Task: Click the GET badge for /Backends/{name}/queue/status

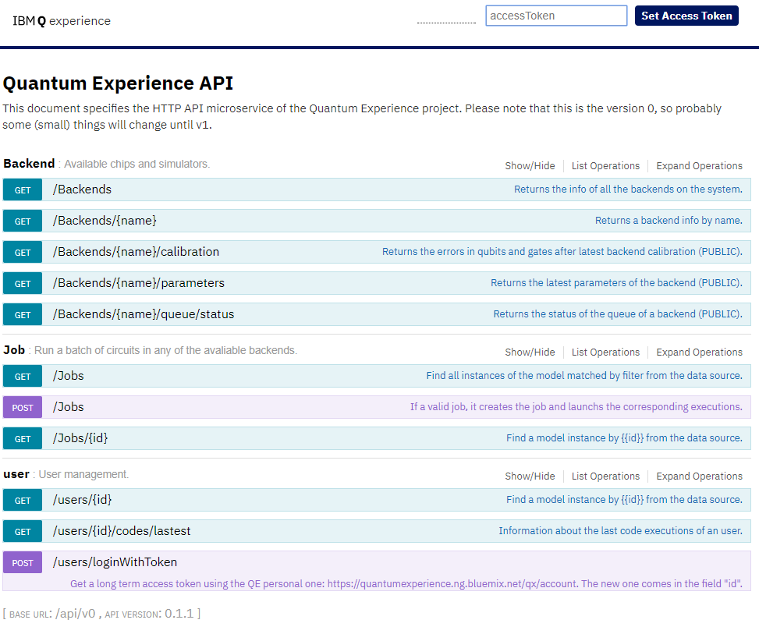Action: [23, 314]
